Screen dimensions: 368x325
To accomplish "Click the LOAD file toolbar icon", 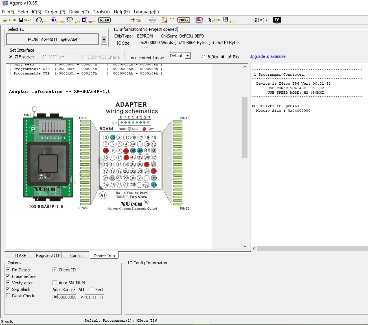I will [x=9, y=20].
